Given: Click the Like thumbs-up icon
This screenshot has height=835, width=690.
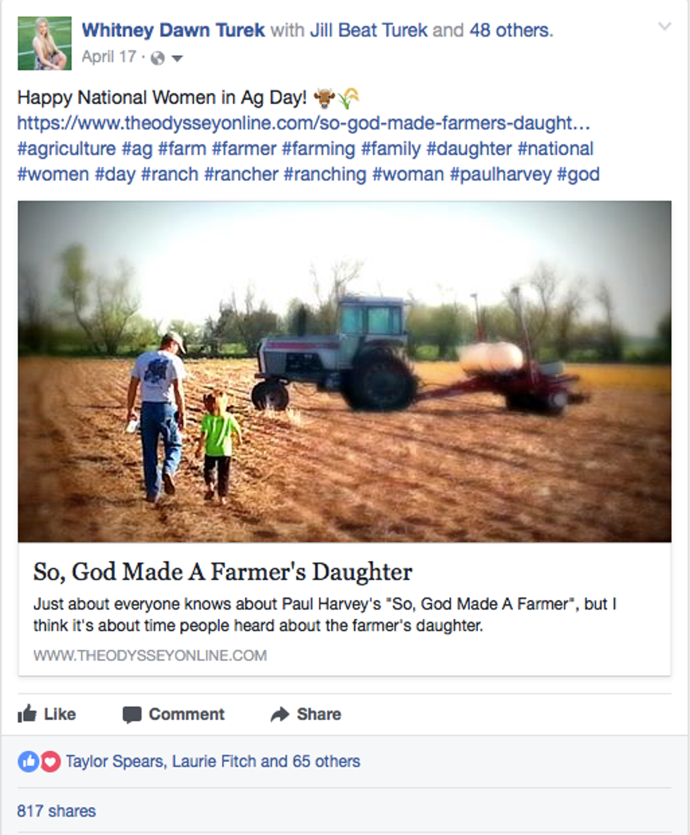Looking at the screenshot, I should coord(27,714).
